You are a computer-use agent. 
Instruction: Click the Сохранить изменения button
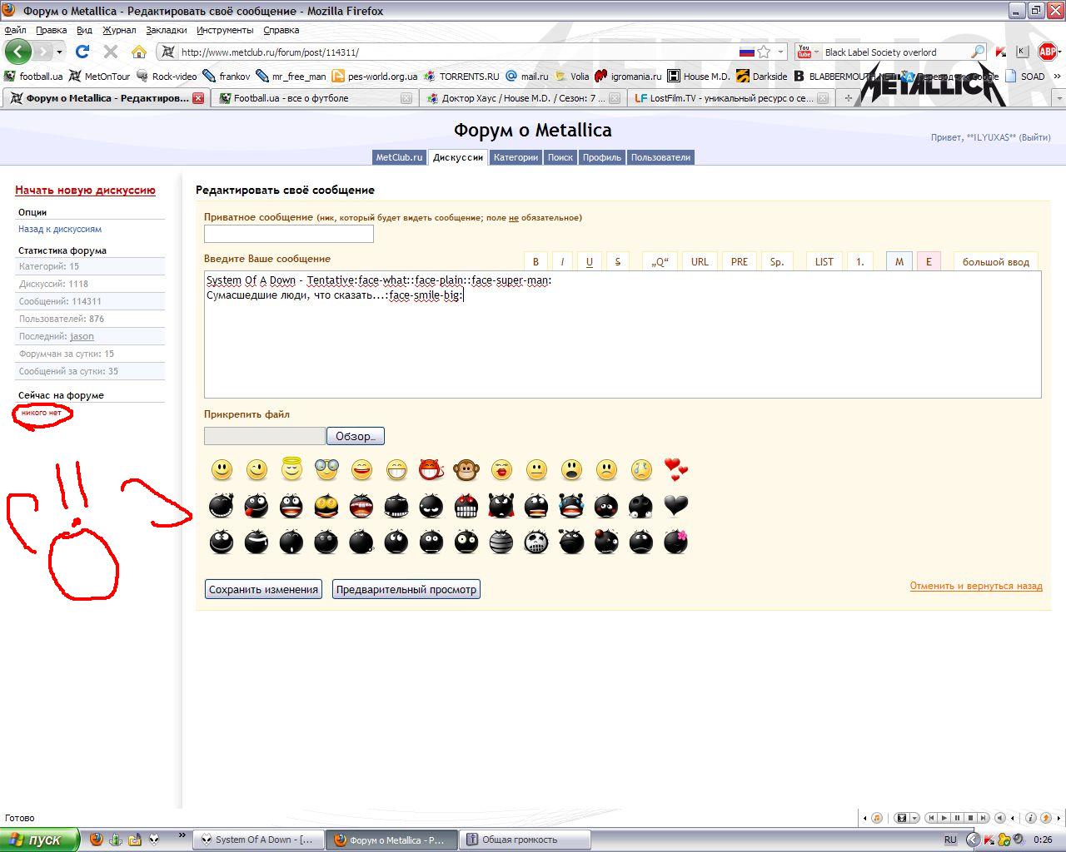(263, 589)
